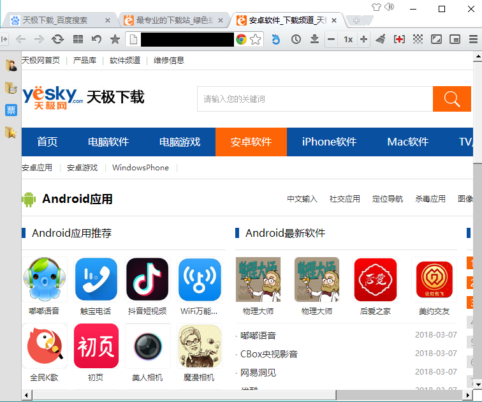Screen dimensions: 482x402
Task: Open the WiFi万能 app icon
Action: point(200,279)
